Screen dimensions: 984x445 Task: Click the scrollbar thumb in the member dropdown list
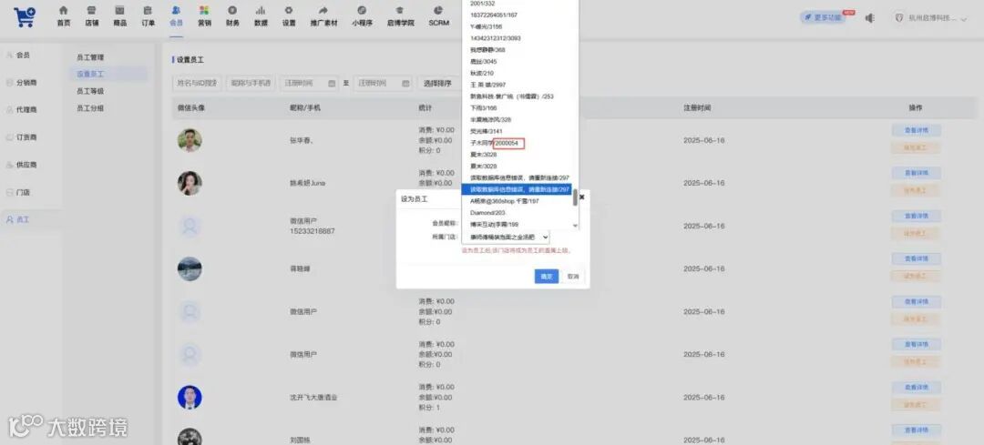[575, 197]
